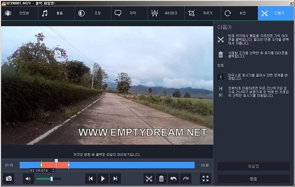
Task: Open the Watermark tab
Action: [166, 13]
